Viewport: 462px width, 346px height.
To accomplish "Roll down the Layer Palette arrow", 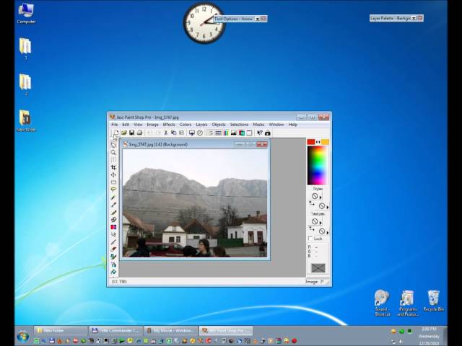I will (414, 18).
